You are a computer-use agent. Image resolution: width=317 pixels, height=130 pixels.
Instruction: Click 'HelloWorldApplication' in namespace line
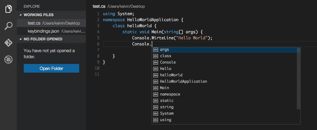click(153, 20)
